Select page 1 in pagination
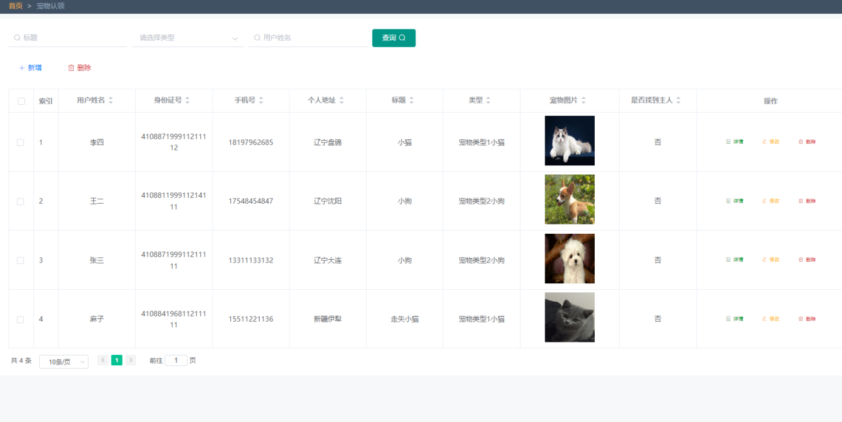This screenshot has width=842, height=422. tap(117, 360)
